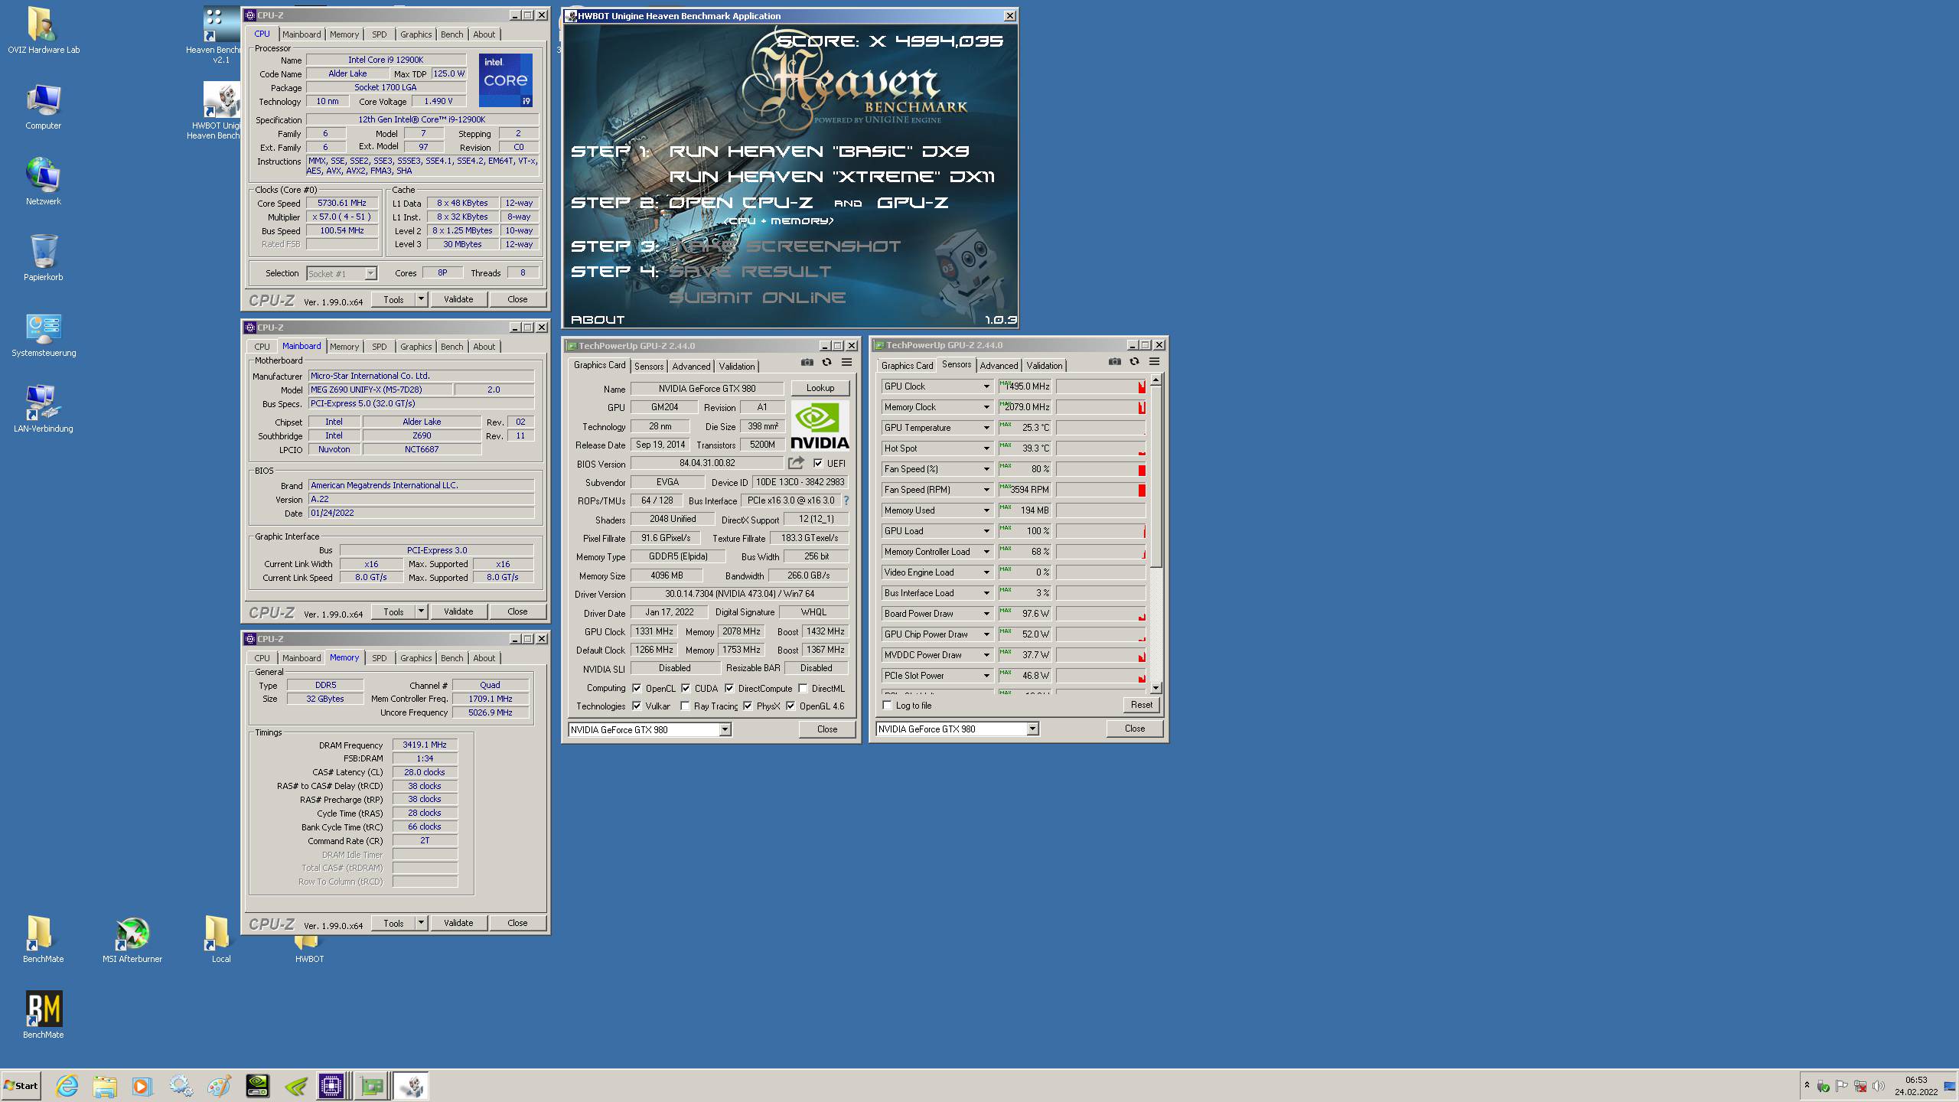Open the GPU Temperature sensor dropdown

coord(986,428)
